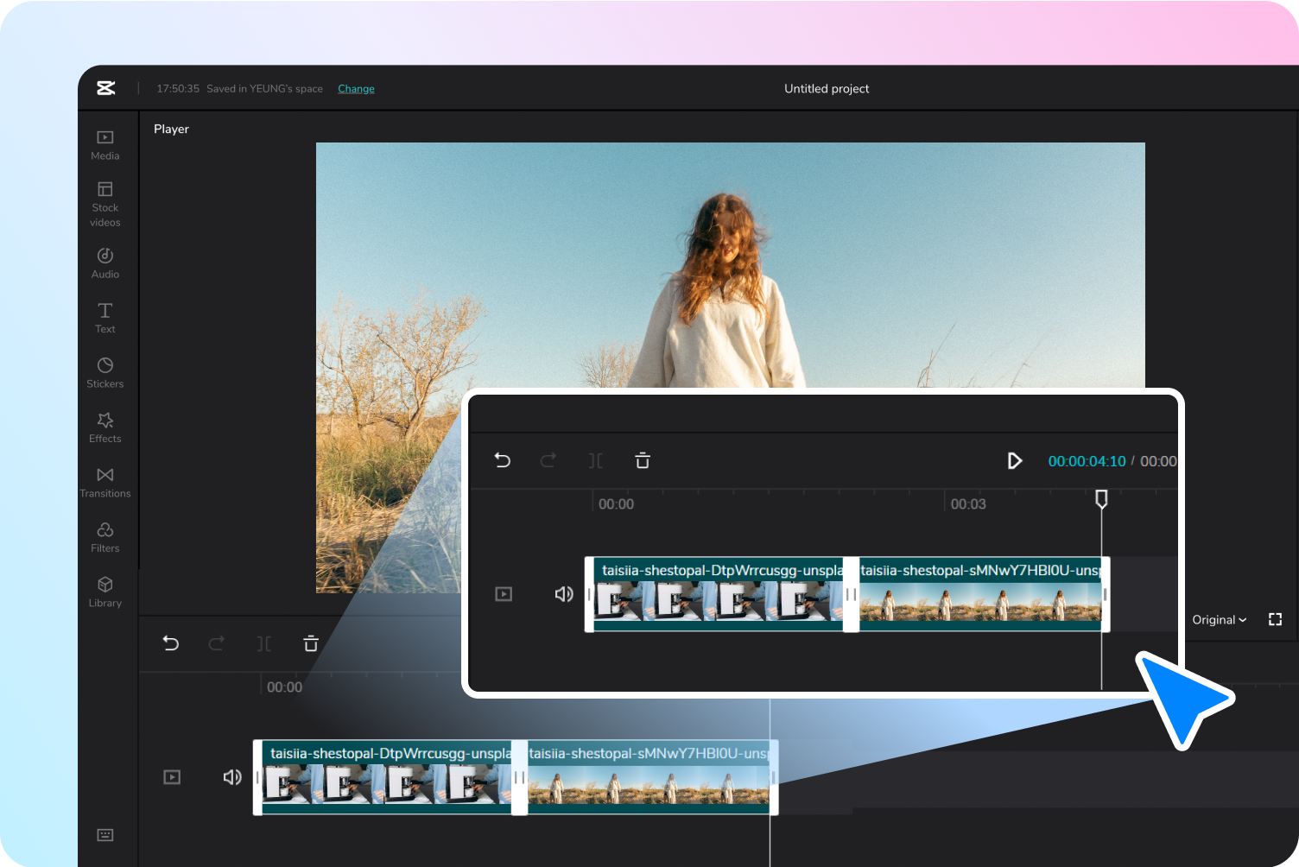Click the Player panel label
Viewport: 1299px width, 867px height.
(x=171, y=129)
